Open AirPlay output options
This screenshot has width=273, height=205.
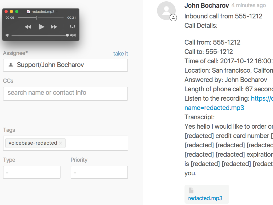(x=72, y=27)
